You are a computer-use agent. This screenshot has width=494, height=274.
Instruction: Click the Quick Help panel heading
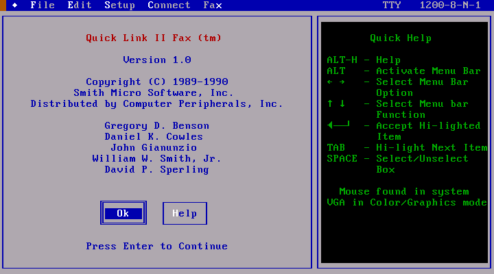(401, 38)
